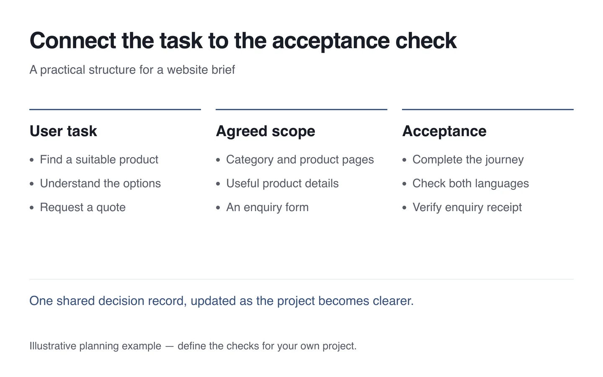Click the Request a quote bullet
This screenshot has height=377, width=603.
coord(82,207)
